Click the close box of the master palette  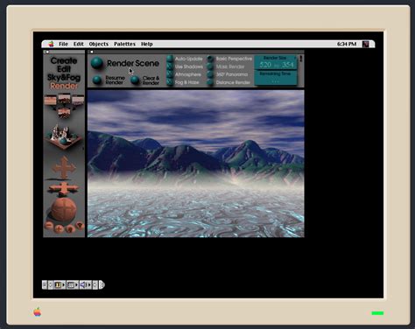(47, 52)
